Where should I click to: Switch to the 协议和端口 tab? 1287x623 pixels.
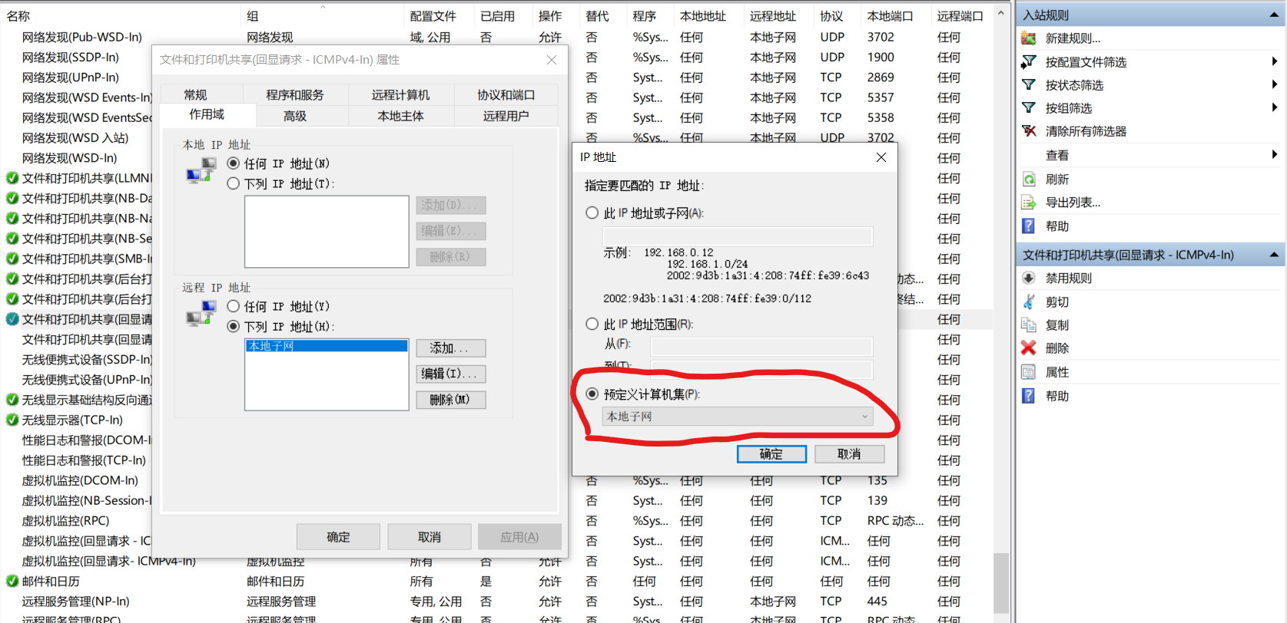pyautogui.click(x=506, y=95)
